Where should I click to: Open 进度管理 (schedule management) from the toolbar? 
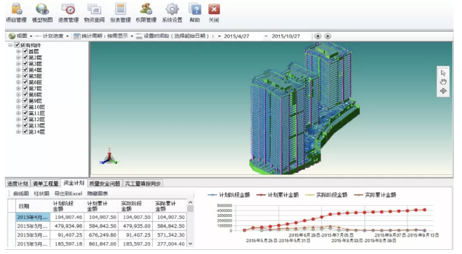(x=68, y=13)
